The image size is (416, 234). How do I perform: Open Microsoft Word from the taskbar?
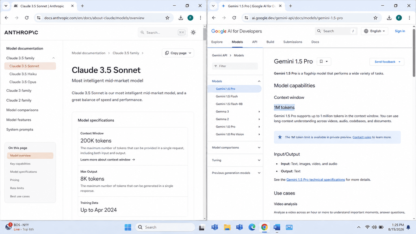tap(277, 227)
